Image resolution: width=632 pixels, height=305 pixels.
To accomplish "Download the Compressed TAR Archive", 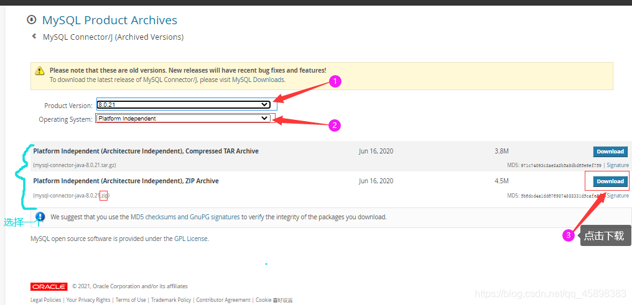I will pyautogui.click(x=610, y=152).
